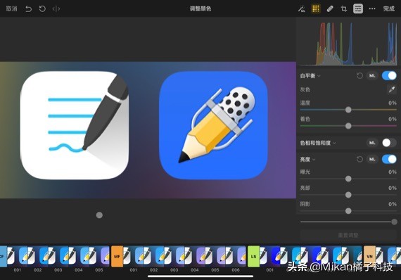Click the 温度 slider handle
401x280 pixels.
pos(348,110)
